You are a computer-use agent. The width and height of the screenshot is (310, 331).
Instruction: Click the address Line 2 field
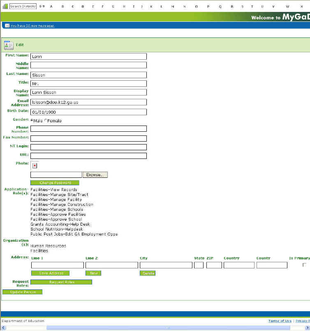click(x=112, y=265)
